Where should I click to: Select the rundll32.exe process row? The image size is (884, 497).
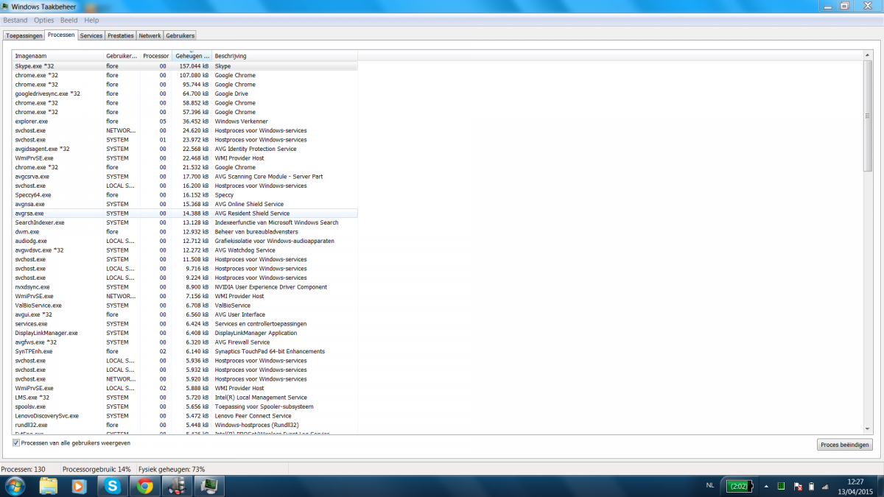[x=185, y=425]
